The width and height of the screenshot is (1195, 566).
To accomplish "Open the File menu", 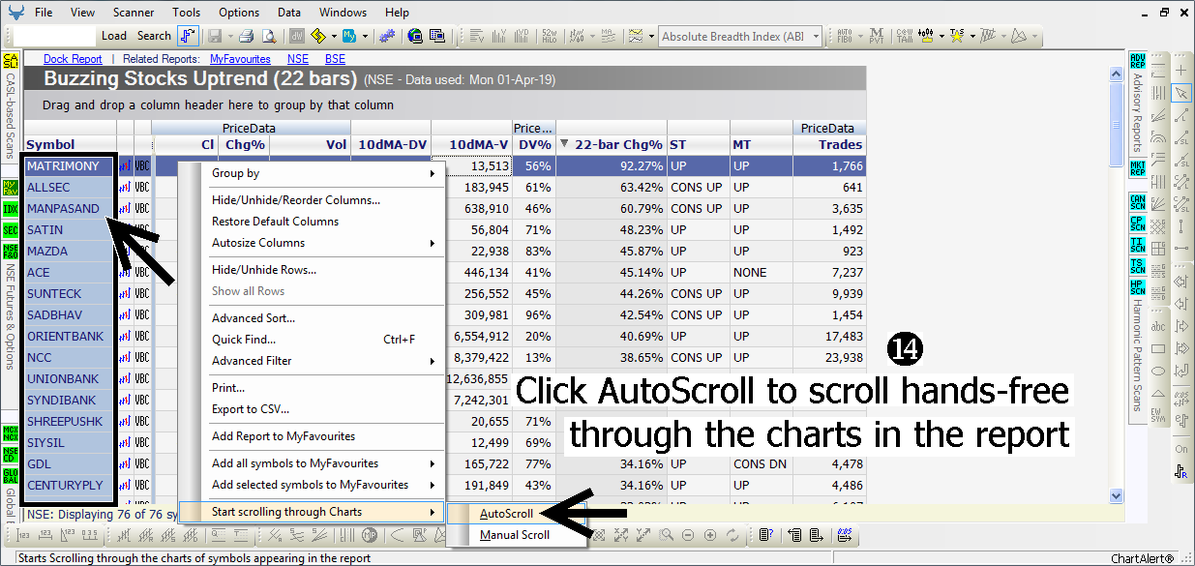I will tap(44, 13).
